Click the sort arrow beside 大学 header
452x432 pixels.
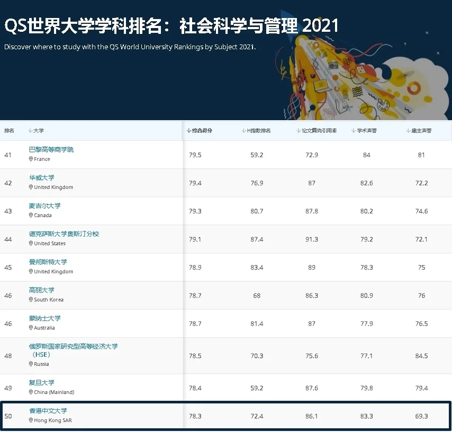(30, 131)
